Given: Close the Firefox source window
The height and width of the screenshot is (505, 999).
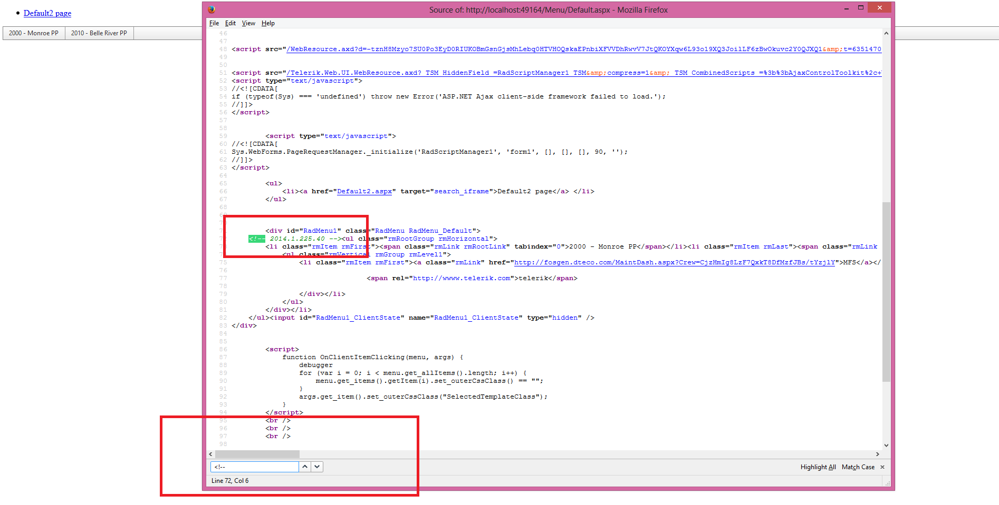Looking at the screenshot, I should (879, 7).
